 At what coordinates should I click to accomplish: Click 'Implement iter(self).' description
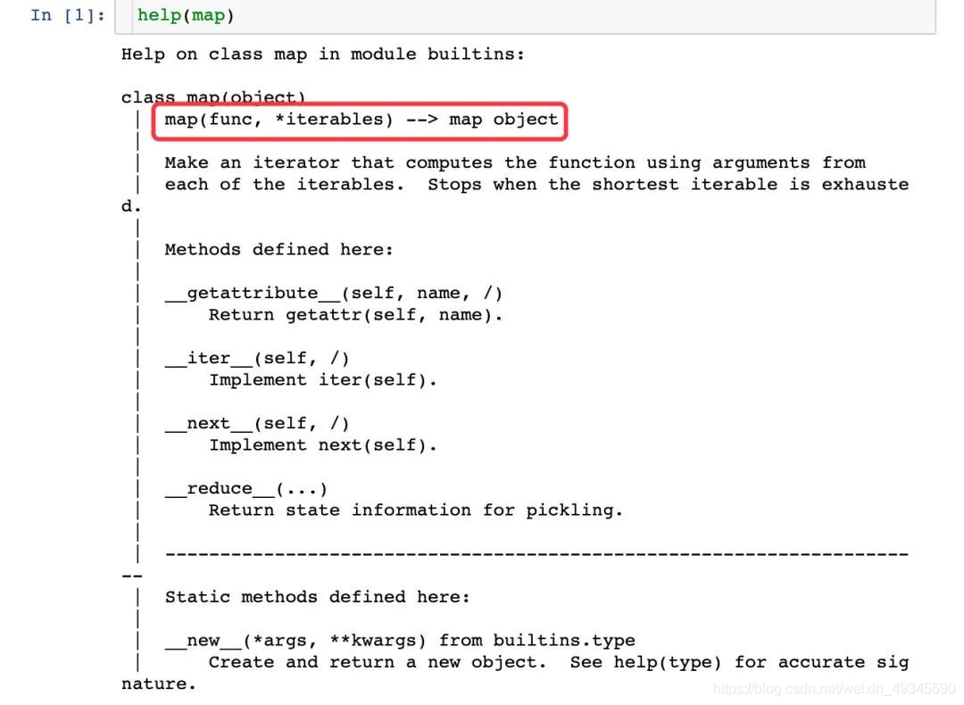(x=323, y=380)
